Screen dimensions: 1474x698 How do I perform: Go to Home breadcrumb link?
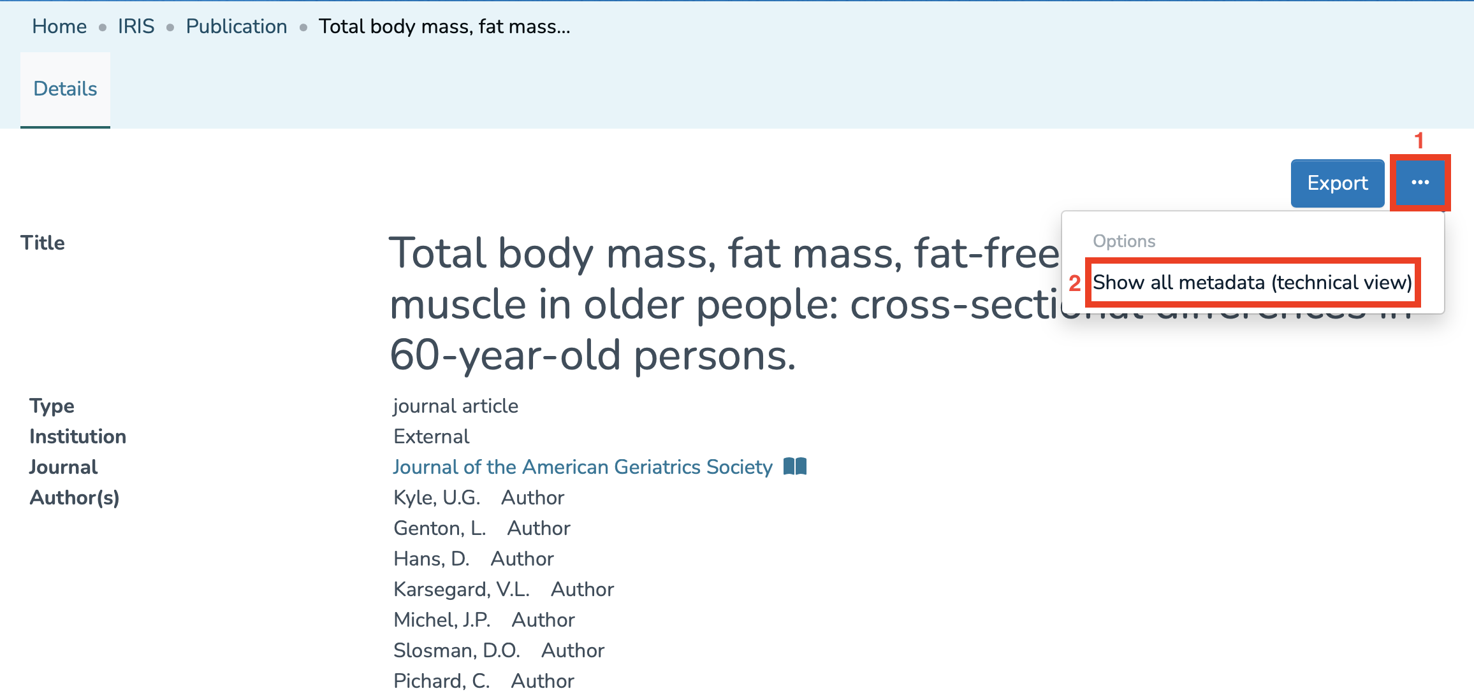click(x=59, y=26)
